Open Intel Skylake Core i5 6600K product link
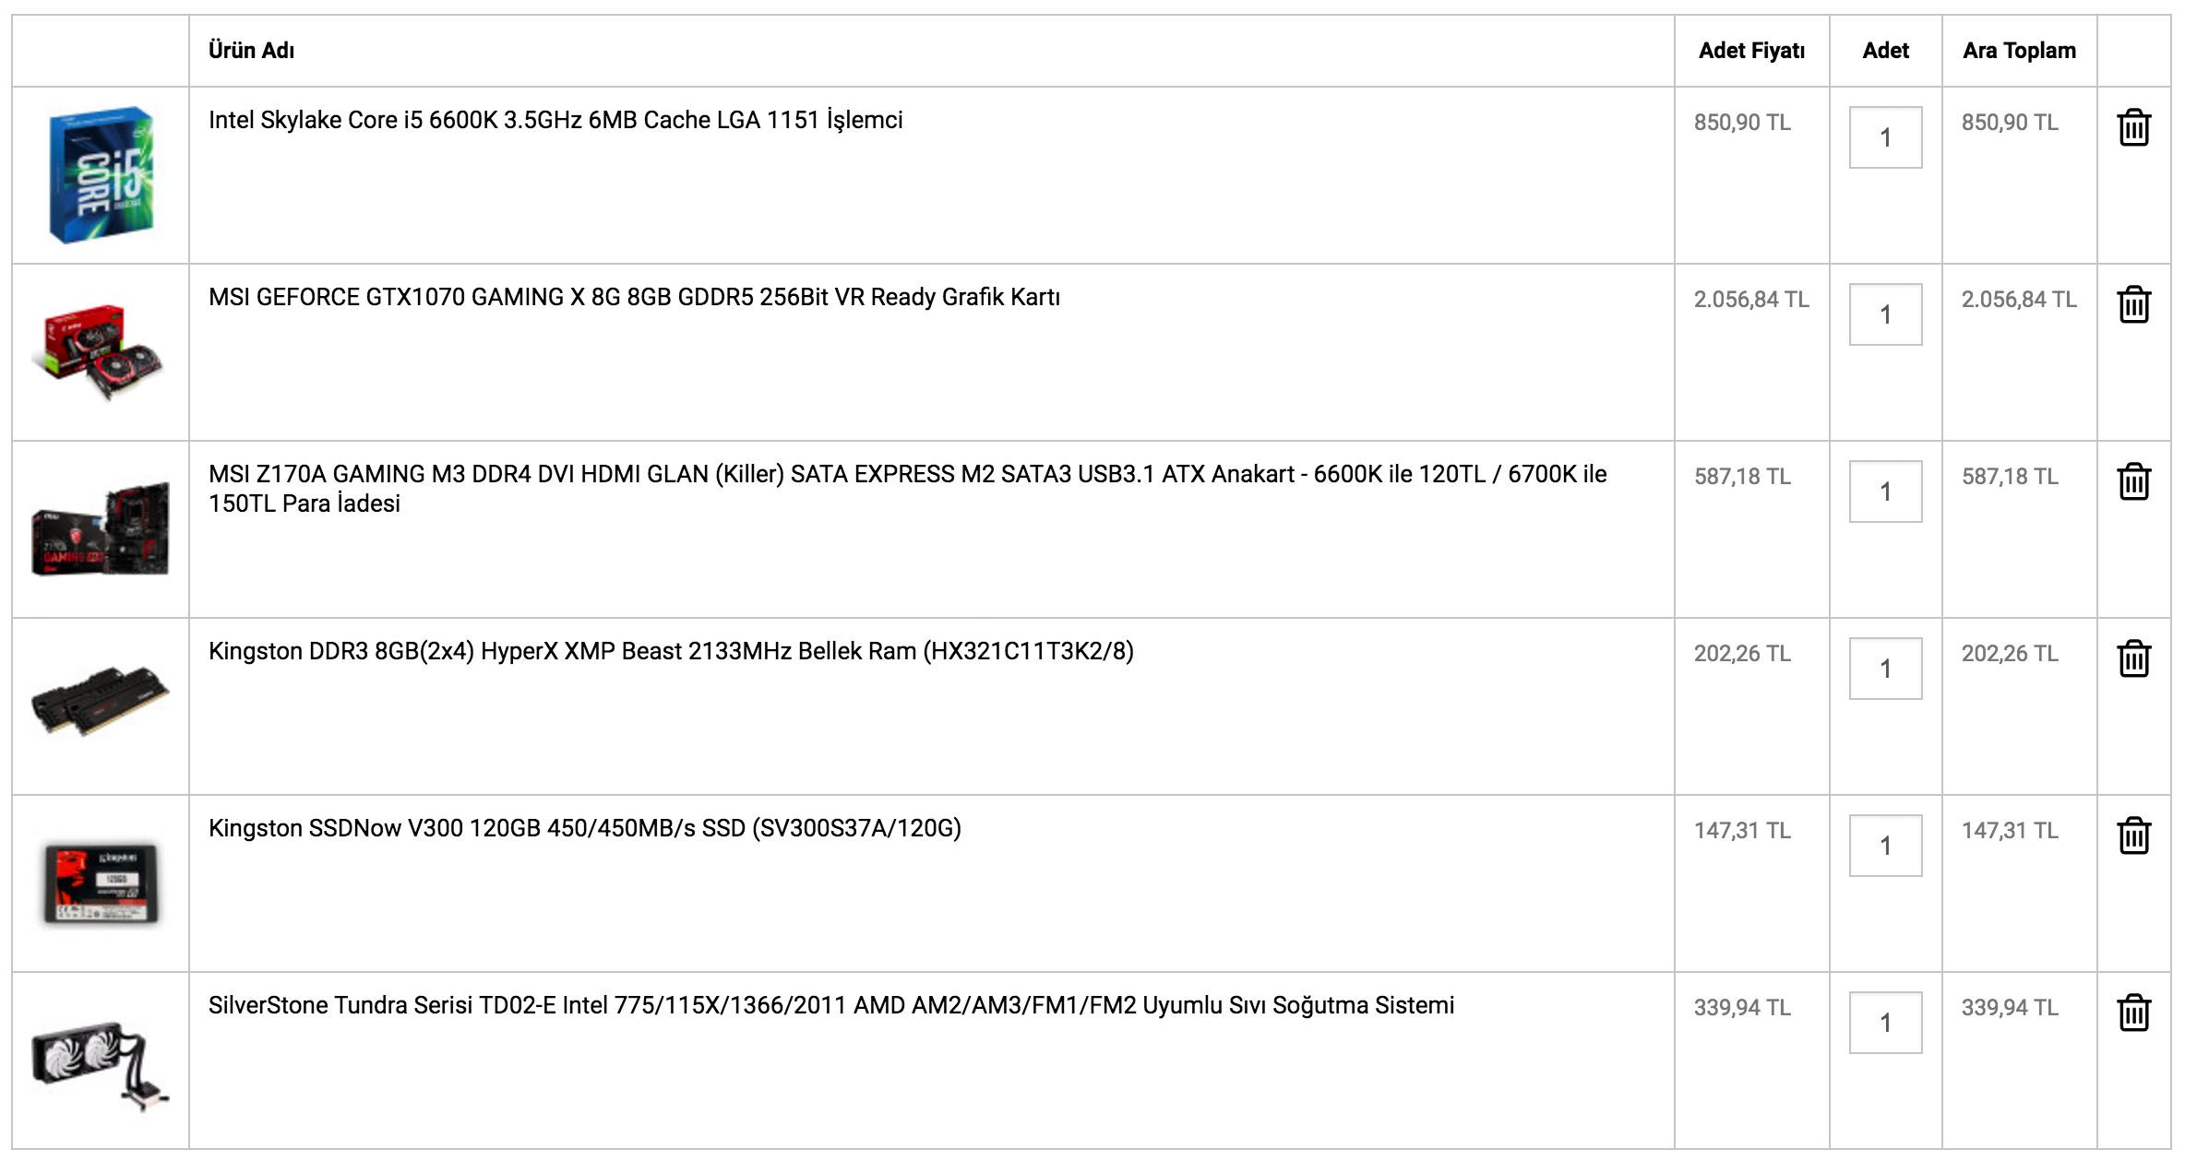Viewport: 2185px width, 1161px height. [555, 121]
